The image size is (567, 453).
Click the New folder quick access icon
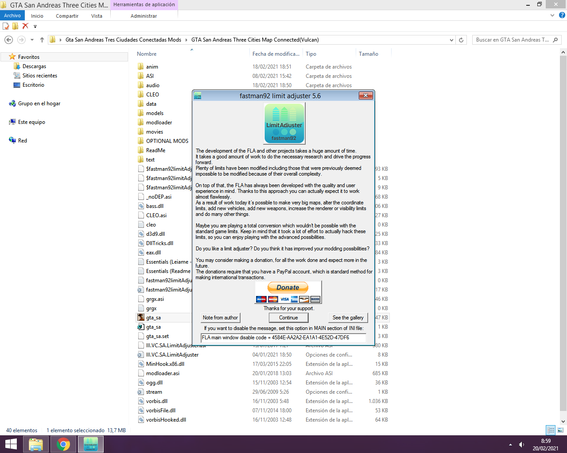point(16,26)
